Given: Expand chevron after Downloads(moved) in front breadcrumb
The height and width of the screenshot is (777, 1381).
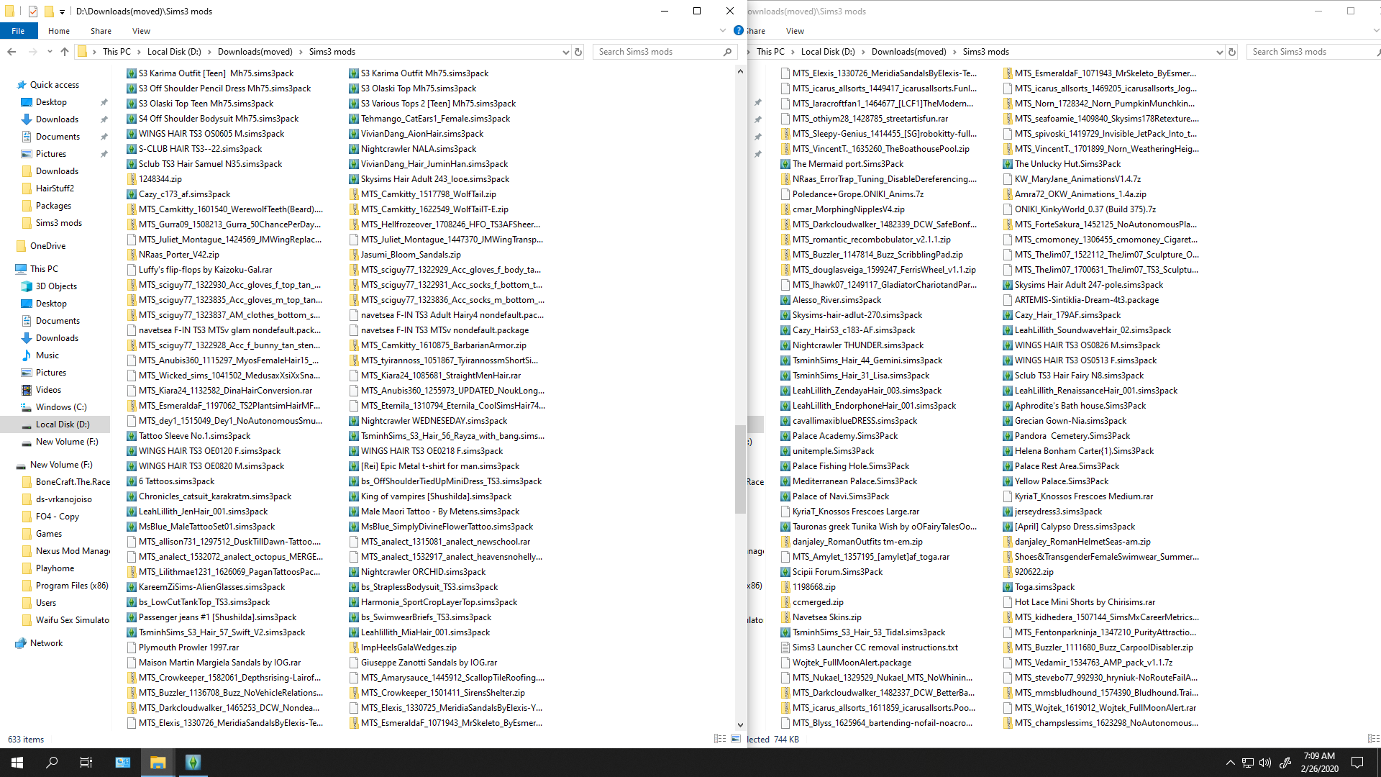Looking at the screenshot, I should click(301, 52).
